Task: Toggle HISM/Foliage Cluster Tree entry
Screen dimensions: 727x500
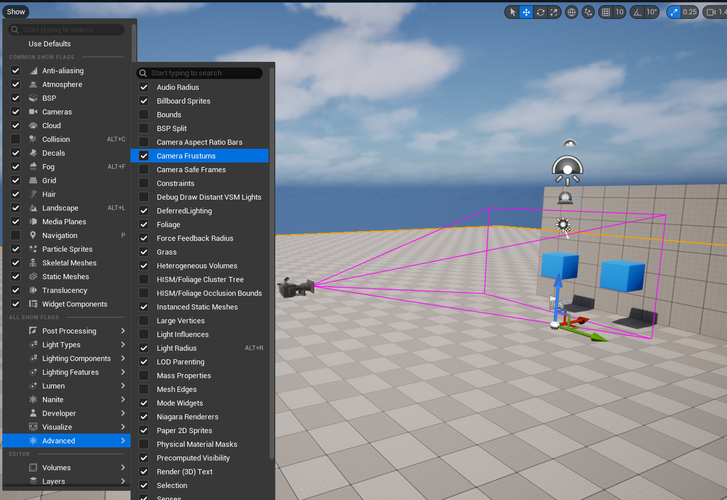Action: 200,279
